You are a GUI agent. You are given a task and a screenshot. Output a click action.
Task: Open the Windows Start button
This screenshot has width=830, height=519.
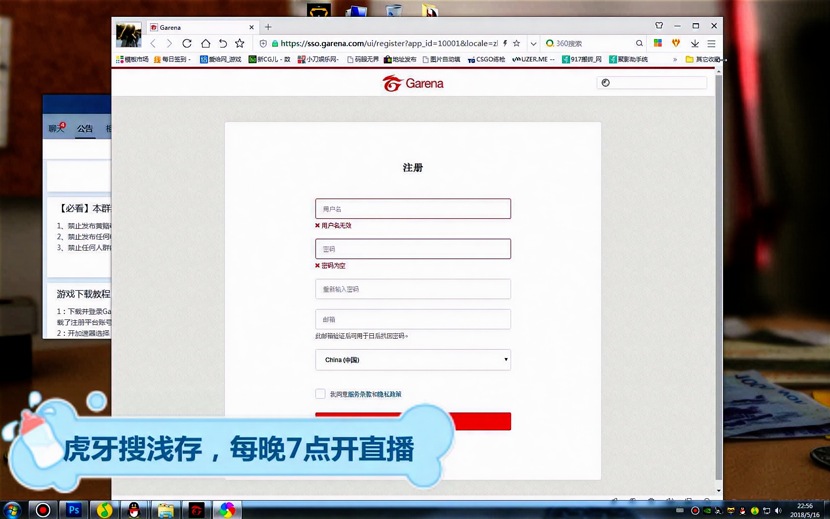coord(12,510)
